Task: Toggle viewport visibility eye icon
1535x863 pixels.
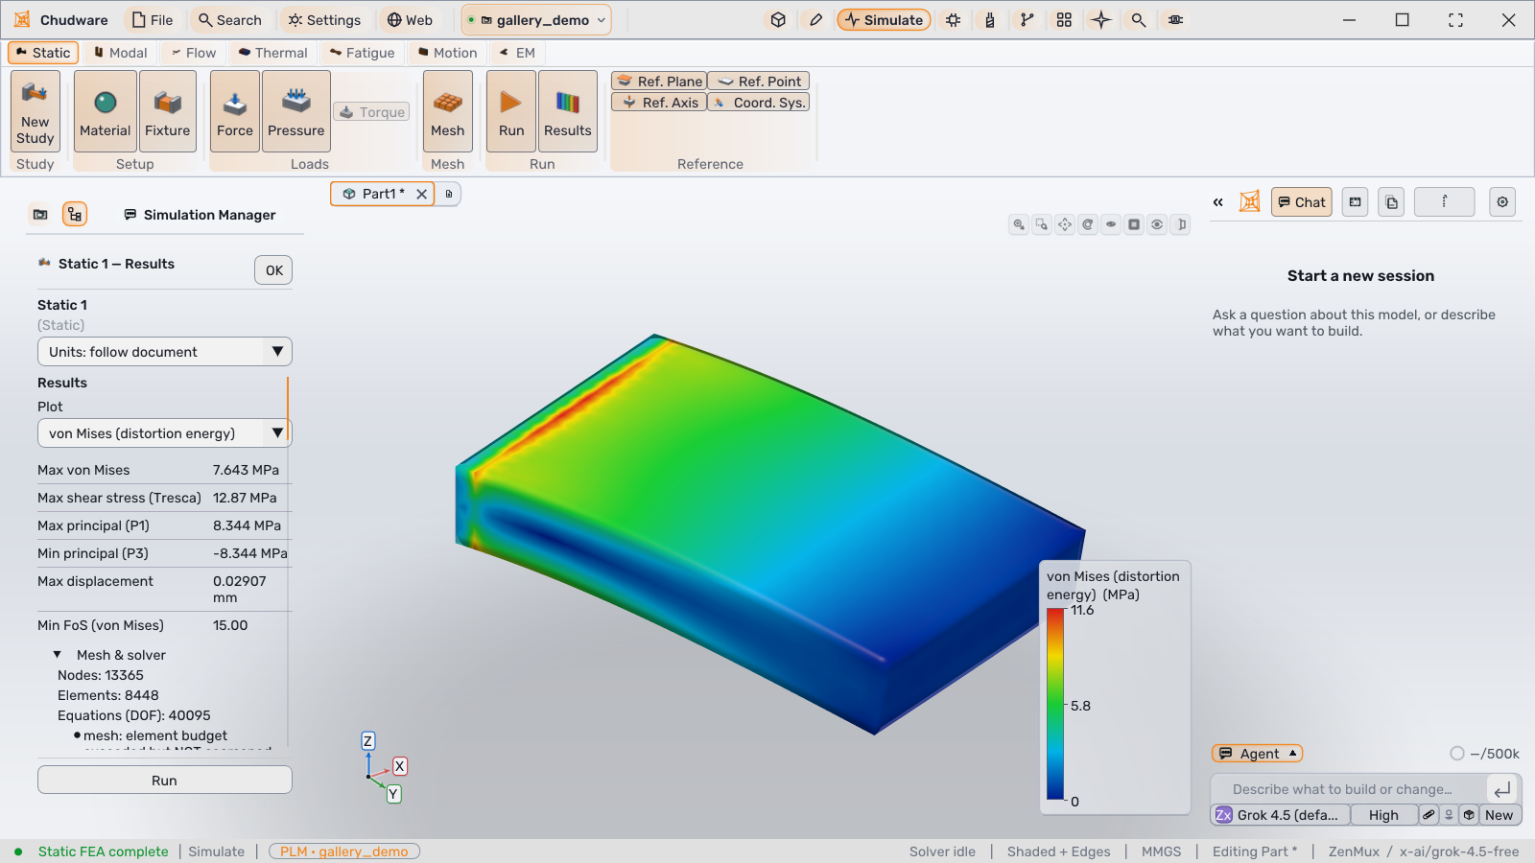Action: 1157,224
